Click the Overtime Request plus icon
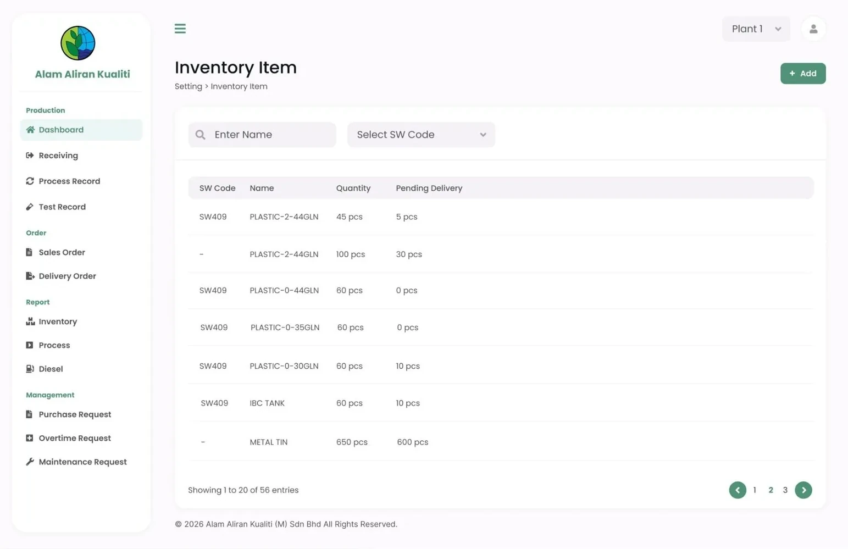 pyautogui.click(x=30, y=438)
